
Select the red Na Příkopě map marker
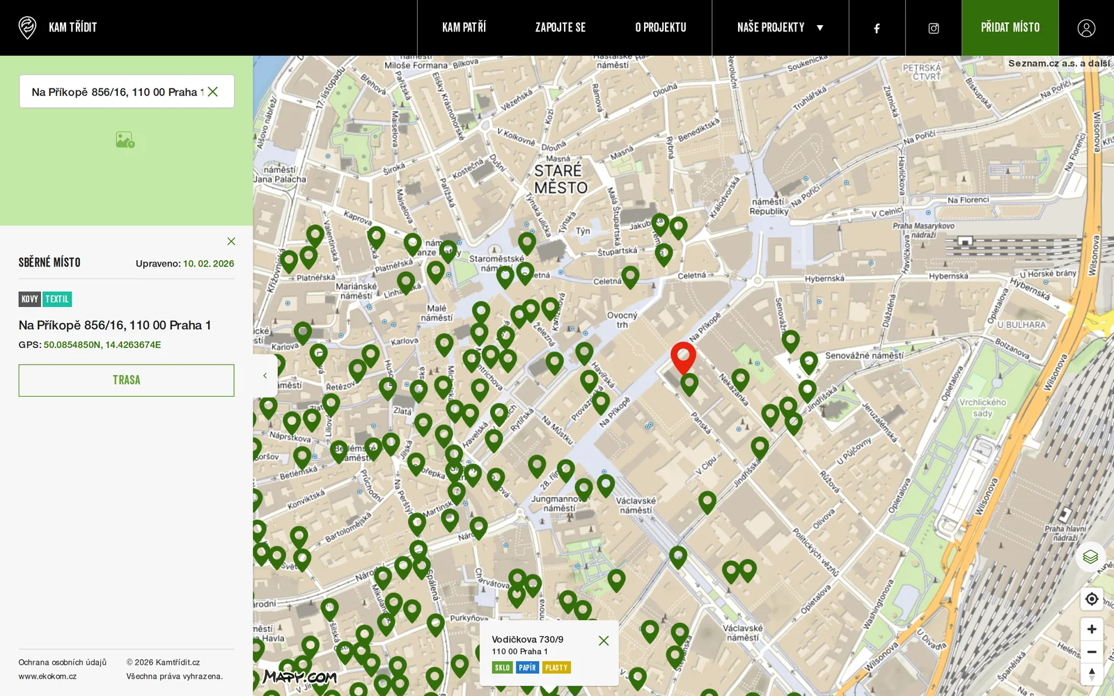683,358
